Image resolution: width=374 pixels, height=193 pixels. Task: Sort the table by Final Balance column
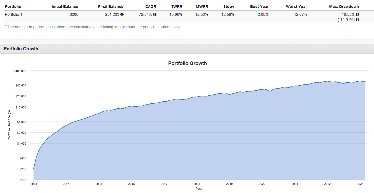(x=111, y=7)
